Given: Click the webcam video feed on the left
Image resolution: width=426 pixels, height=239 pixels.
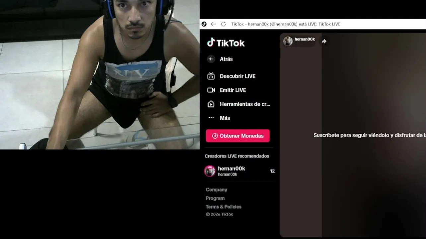Looking at the screenshot, I should pyautogui.click(x=100, y=75).
